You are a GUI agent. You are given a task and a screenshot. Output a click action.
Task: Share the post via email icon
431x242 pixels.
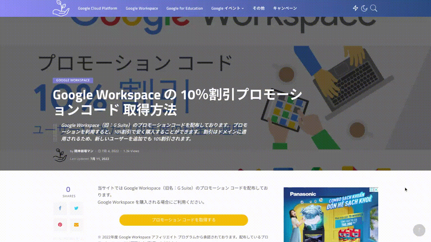pyautogui.click(x=76, y=225)
